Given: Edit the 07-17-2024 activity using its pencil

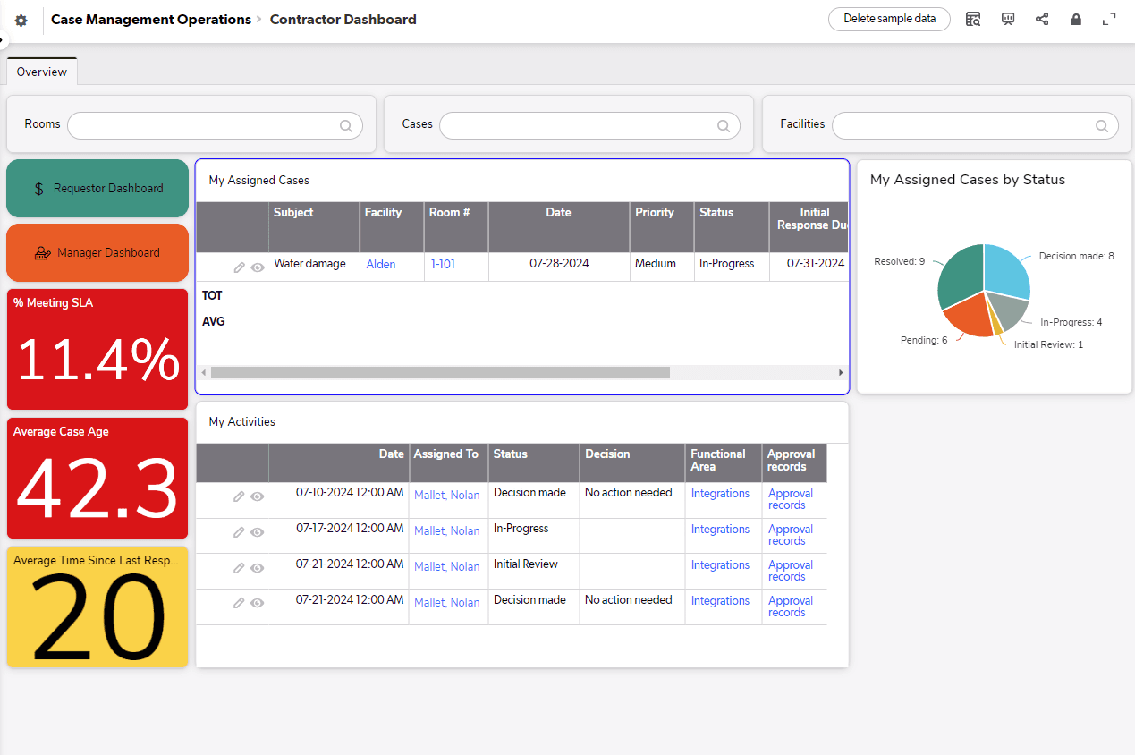Looking at the screenshot, I should (239, 531).
